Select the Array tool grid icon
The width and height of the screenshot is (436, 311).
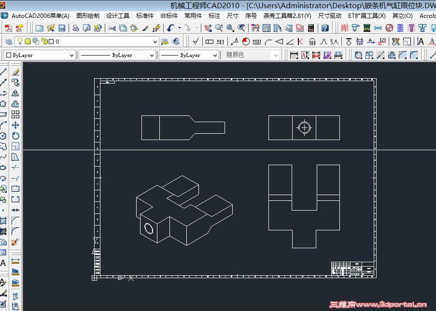tap(15, 114)
